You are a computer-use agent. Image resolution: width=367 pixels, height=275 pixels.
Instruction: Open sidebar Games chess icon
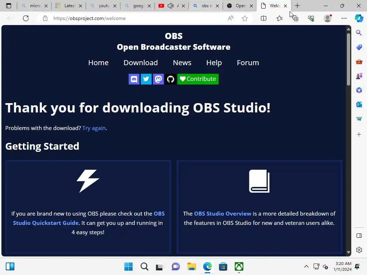[x=359, y=76]
